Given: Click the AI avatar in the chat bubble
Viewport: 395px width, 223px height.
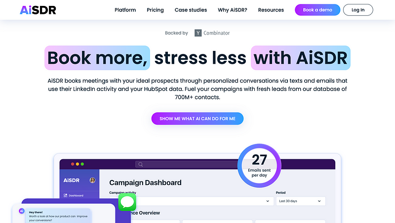Looking at the screenshot, I should [22, 211].
